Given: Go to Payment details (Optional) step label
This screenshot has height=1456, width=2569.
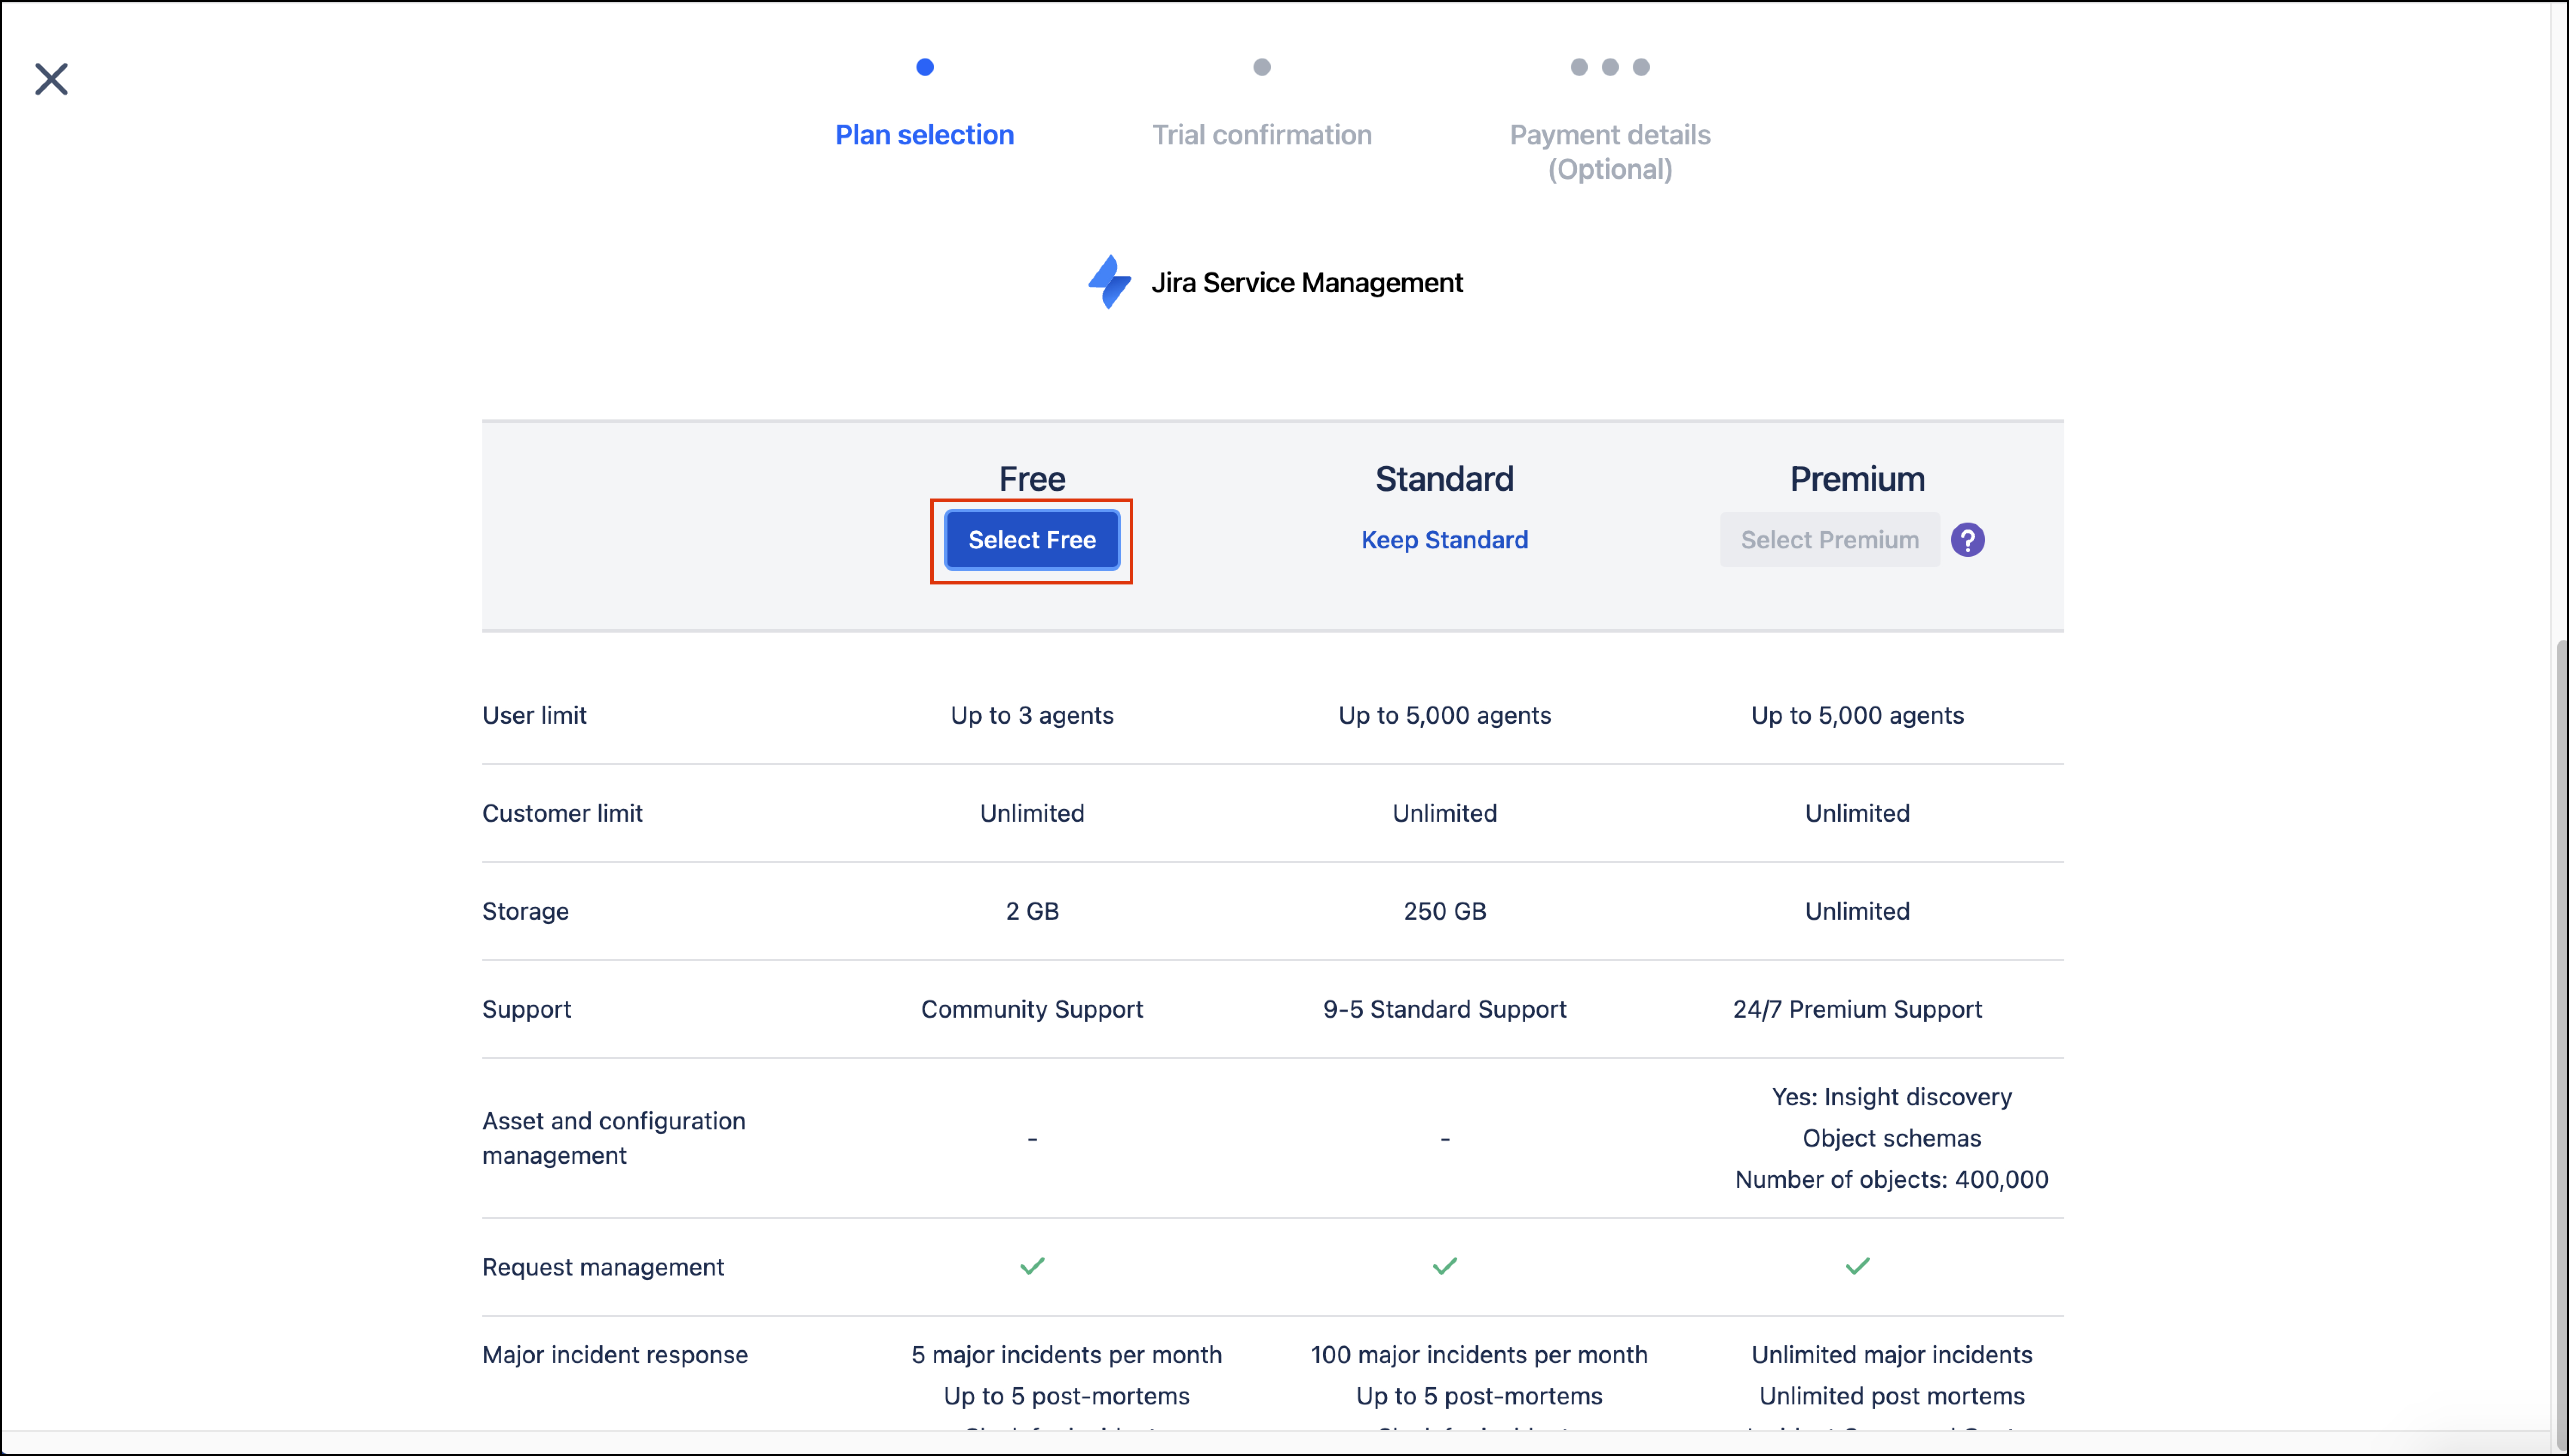Looking at the screenshot, I should click(1610, 152).
